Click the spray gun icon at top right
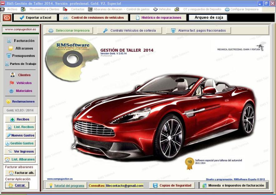Viewport: 276px width, 195px height. pyautogui.click(x=261, y=46)
